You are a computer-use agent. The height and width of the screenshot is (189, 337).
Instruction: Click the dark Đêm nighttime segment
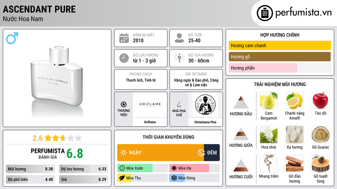tap(212, 153)
